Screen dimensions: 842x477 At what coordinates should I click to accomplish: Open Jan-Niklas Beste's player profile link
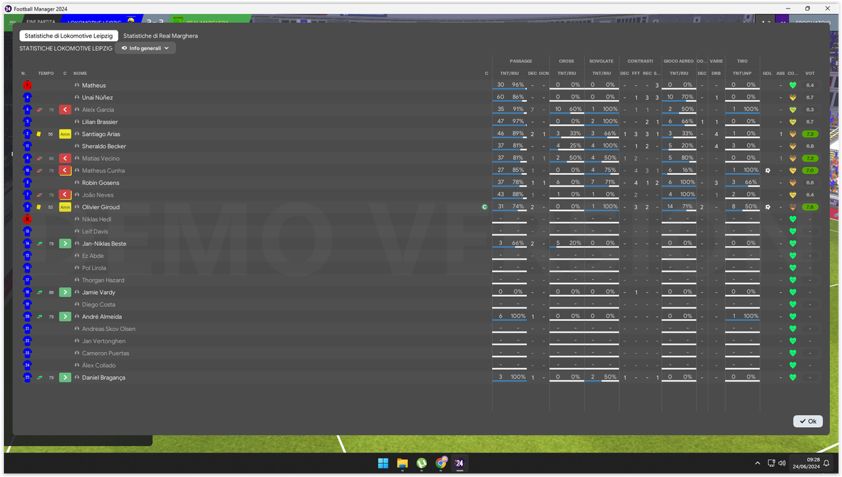[x=104, y=243]
